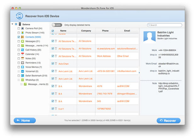Click the Note drop.io URL text
The height and width of the screenshot is (139, 195).
click(x=169, y=87)
